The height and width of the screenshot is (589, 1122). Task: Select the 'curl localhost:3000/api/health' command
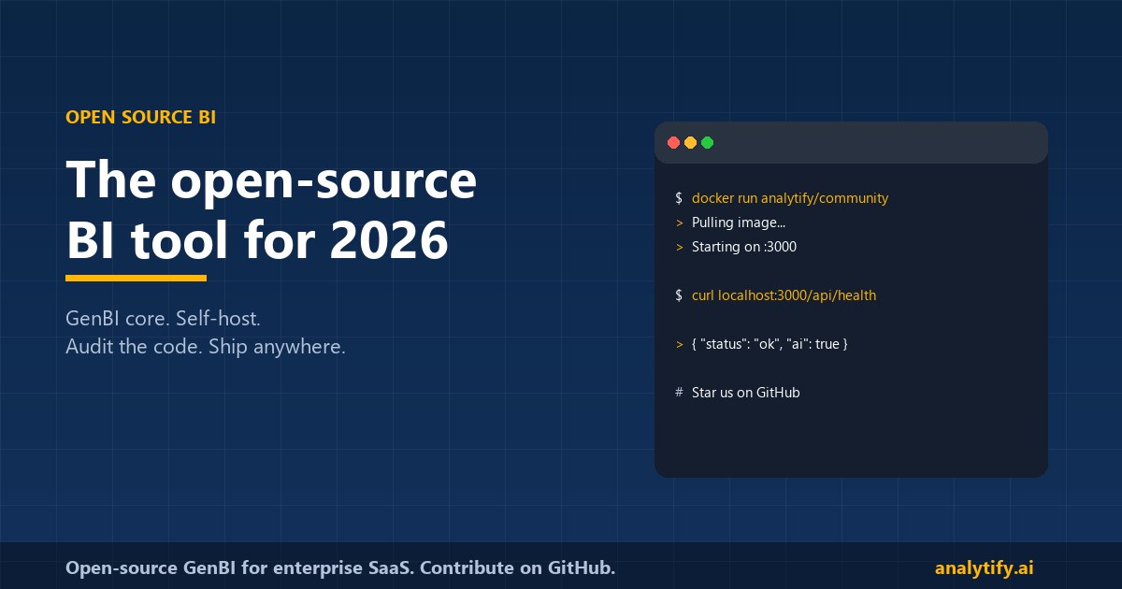[x=784, y=295]
